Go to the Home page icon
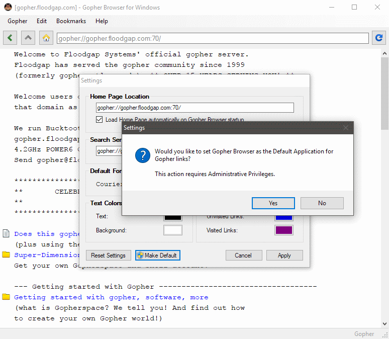Image resolution: width=389 pixels, height=339 pixels. tap(46, 38)
